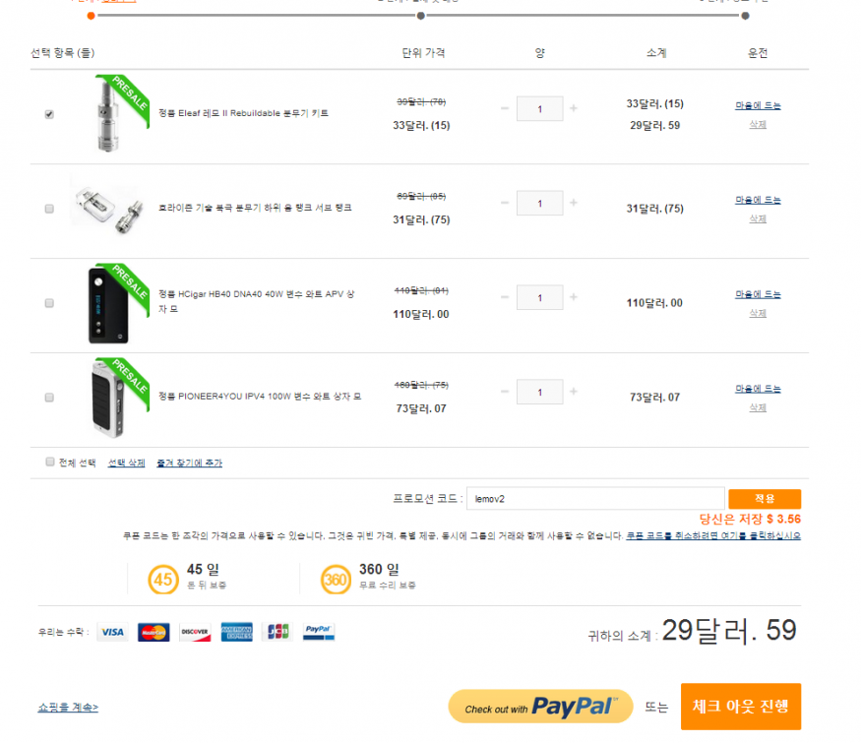Click the promotion code input field
Viewport: 861px width, 743px height.
(x=594, y=499)
